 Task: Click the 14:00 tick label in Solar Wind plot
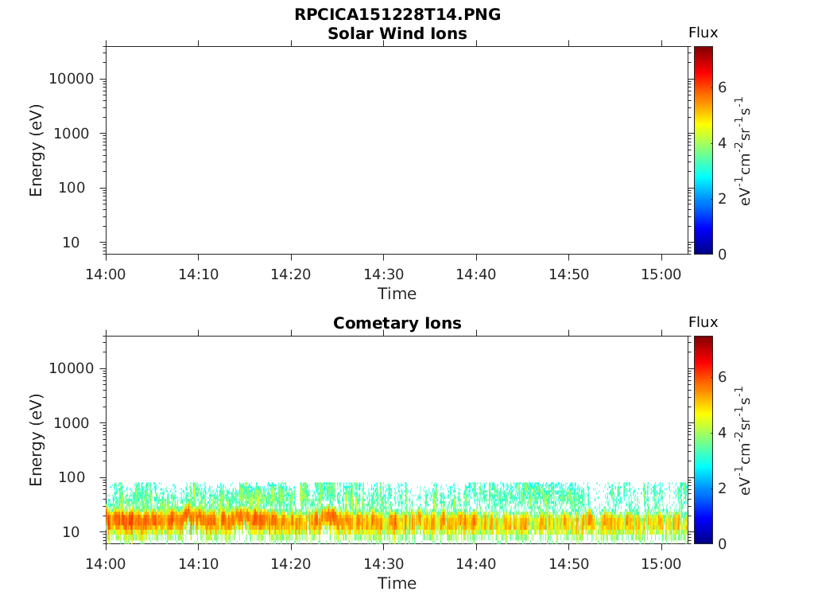pos(106,274)
